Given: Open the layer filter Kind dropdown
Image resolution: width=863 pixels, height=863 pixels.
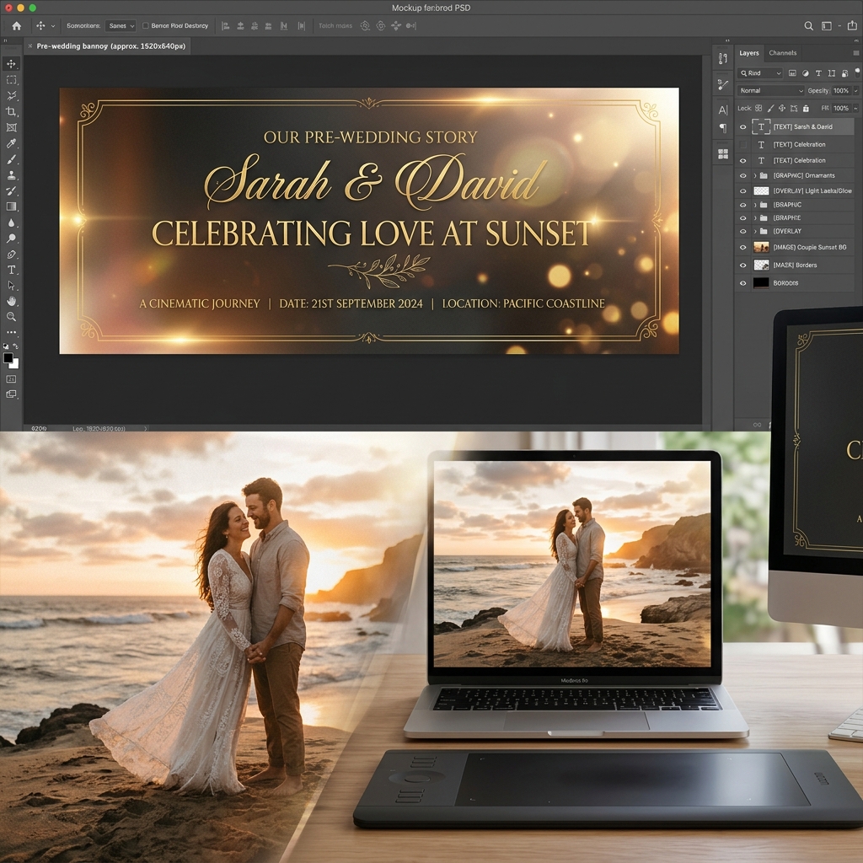Looking at the screenshot, I should tap(760, 73).
